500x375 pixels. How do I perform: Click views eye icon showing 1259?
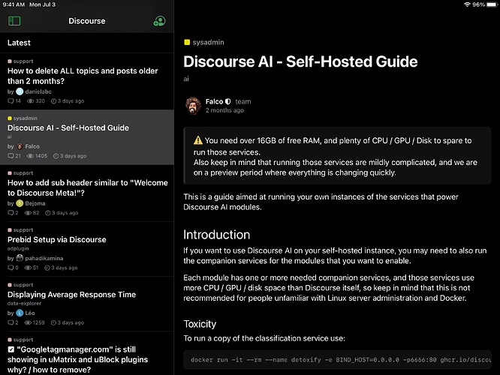[x=28, y=322]
